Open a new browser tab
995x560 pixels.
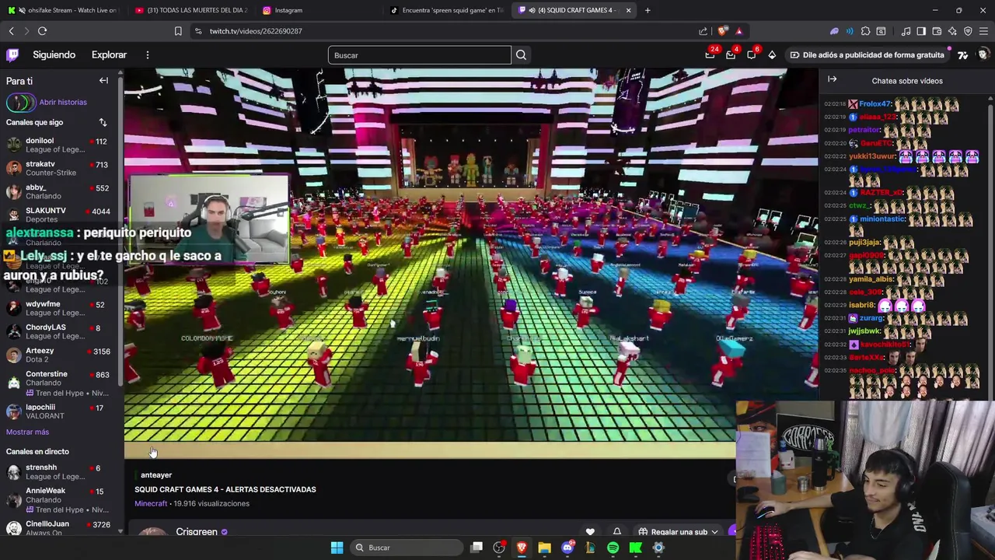coord(648,10)
